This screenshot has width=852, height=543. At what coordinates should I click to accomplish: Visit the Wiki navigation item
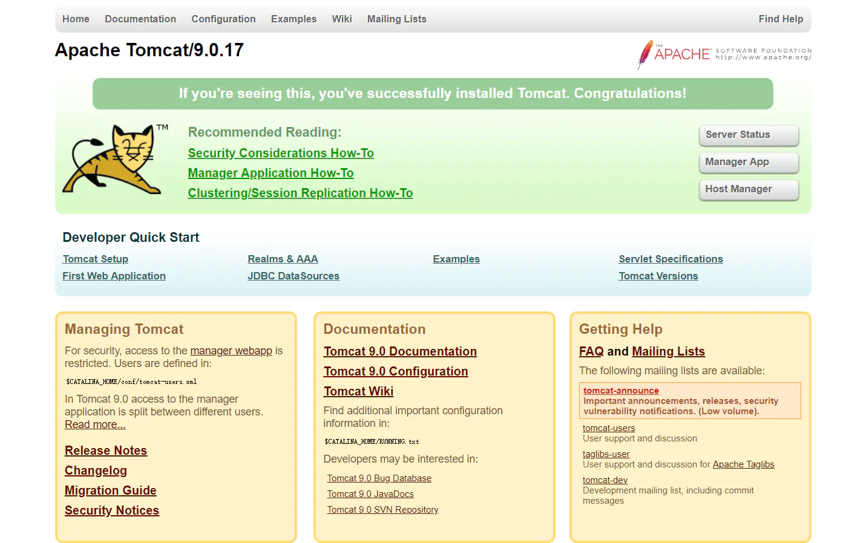click(x=342, y=19)
